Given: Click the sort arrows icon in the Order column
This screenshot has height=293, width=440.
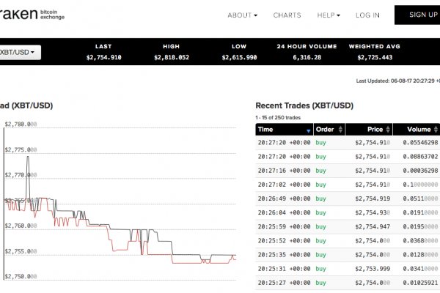Looking at the screenshot, I should tap(340, 130).
